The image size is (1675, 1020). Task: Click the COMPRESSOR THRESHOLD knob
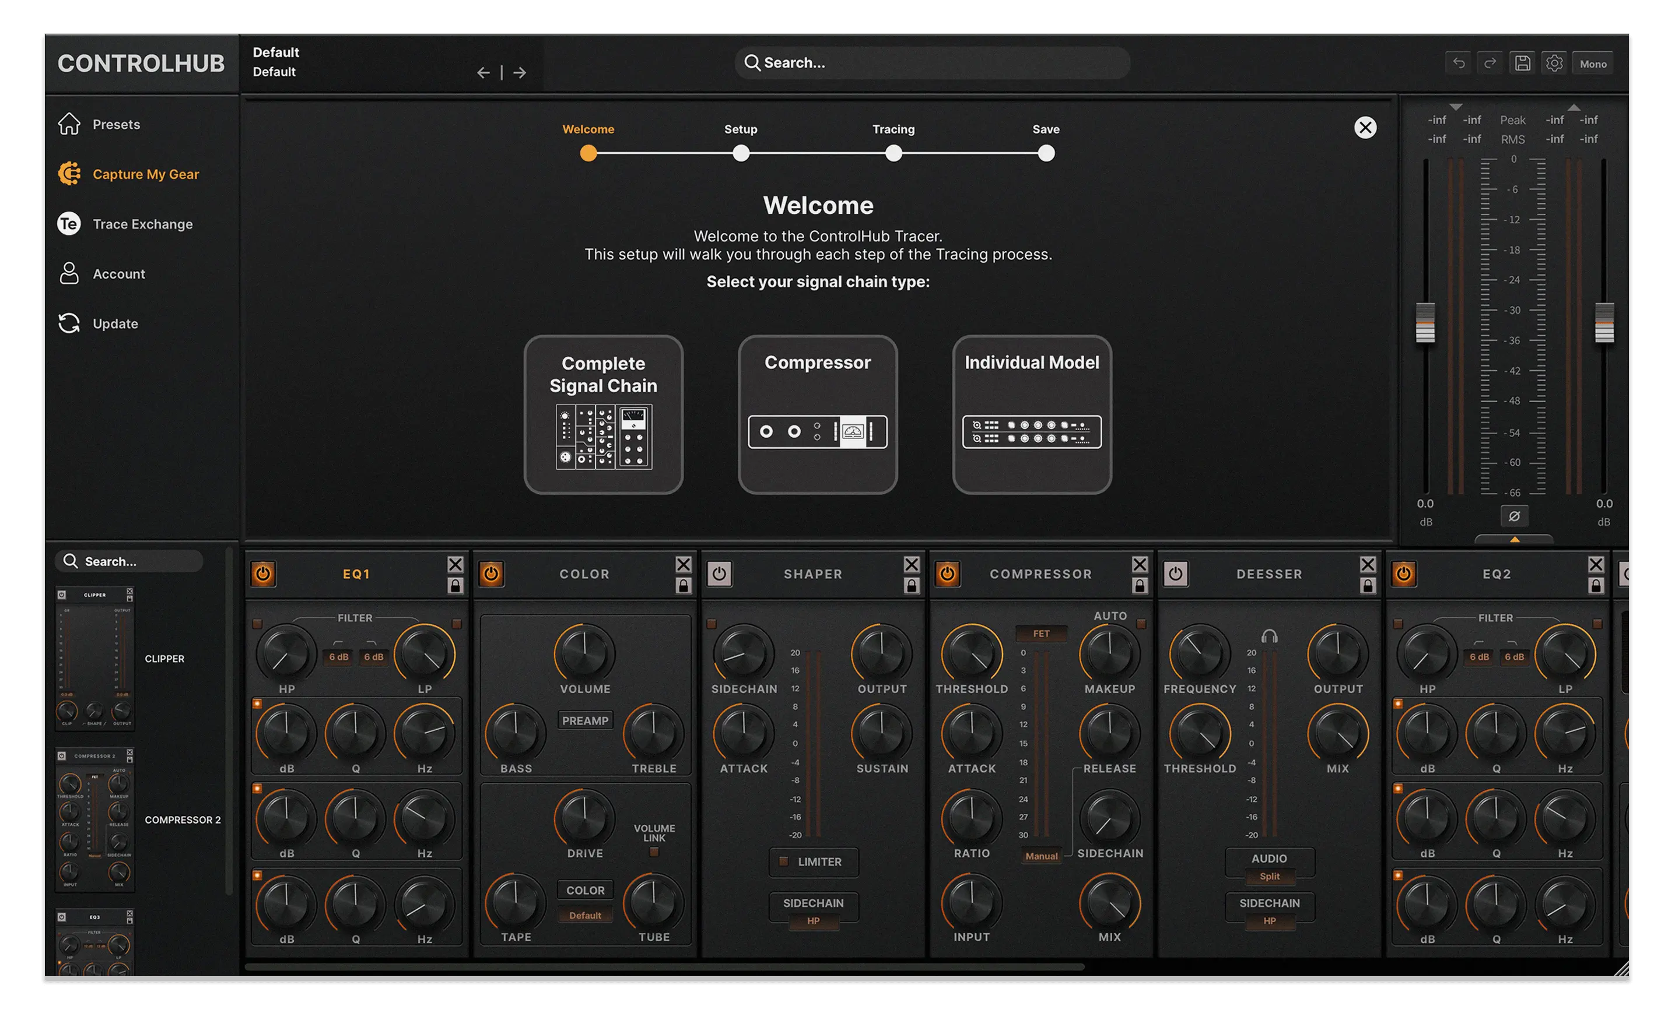(x=972, y=654)
